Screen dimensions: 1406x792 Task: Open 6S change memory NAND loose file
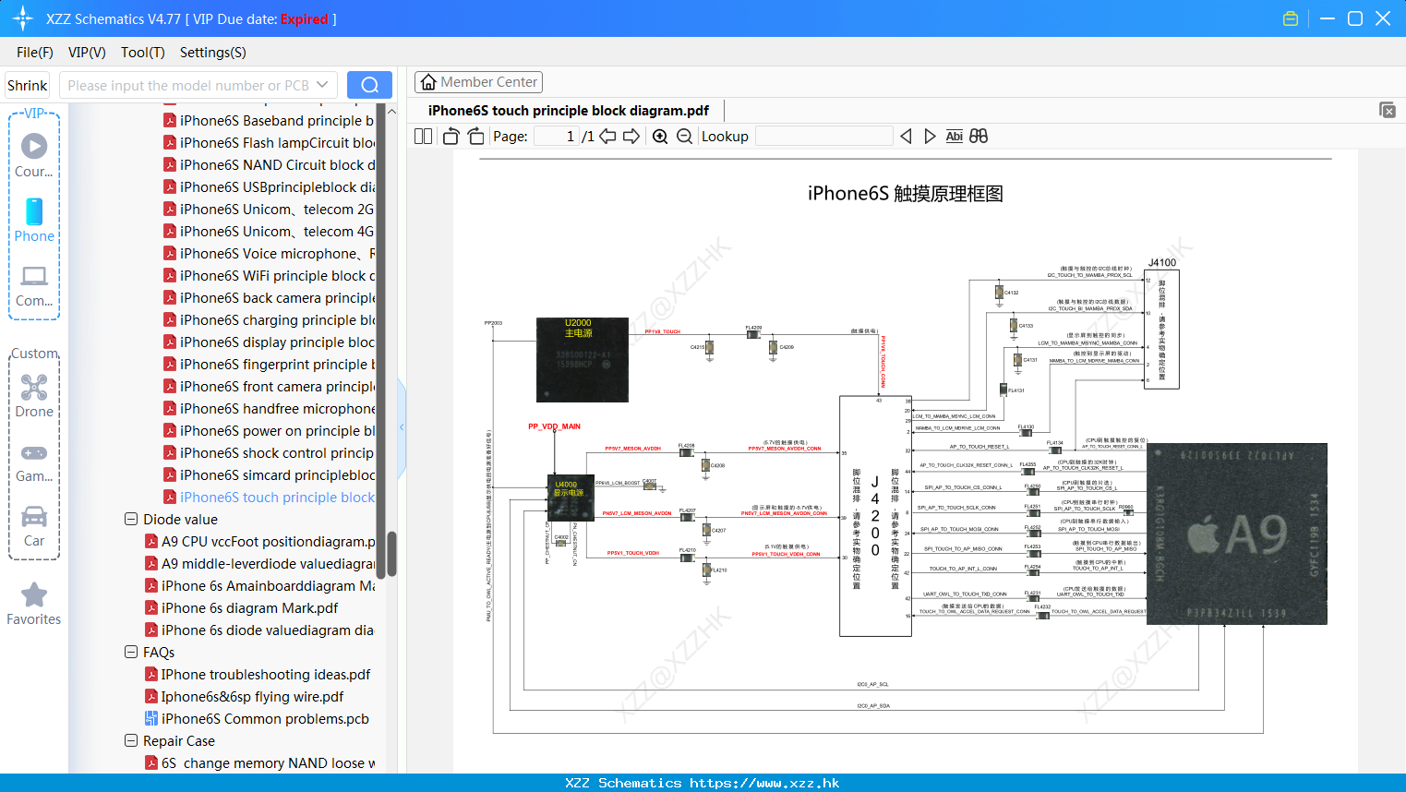coord(259,763)
